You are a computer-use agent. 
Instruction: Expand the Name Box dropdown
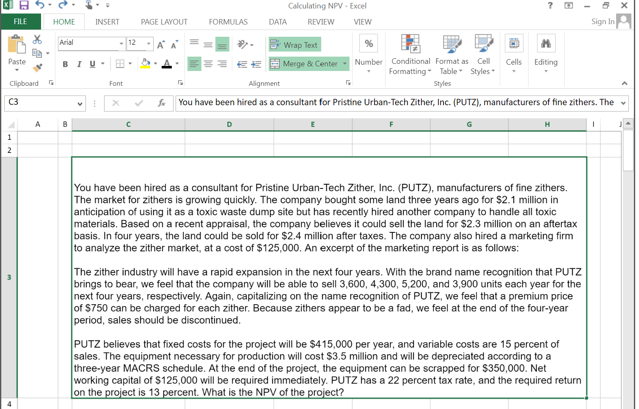(80, 104)
